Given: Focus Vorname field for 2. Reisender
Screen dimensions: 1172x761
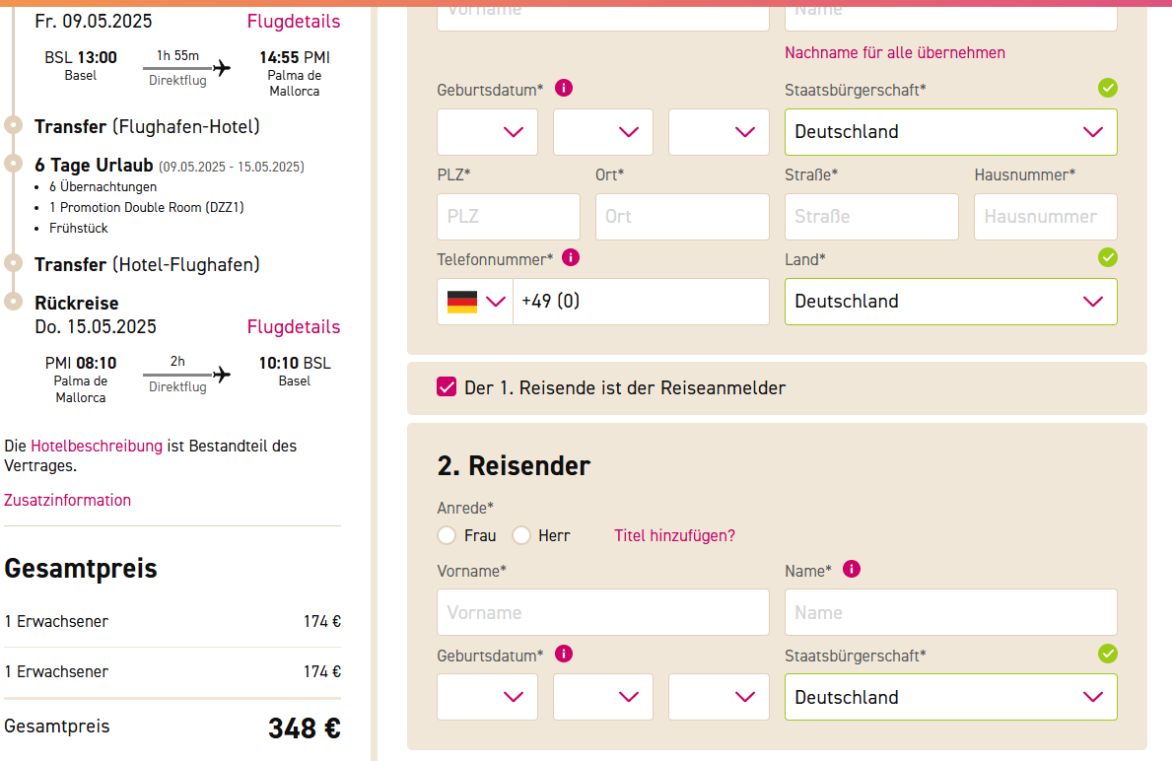Looking at the screenshot, I should tap(603, 612).
